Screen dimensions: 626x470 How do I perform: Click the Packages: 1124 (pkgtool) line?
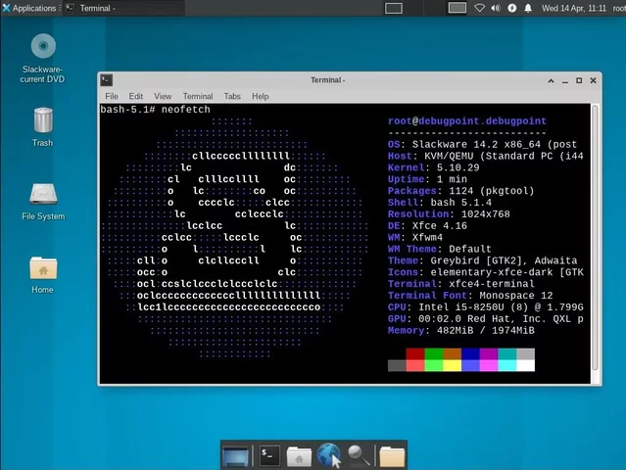coord(460,190)
